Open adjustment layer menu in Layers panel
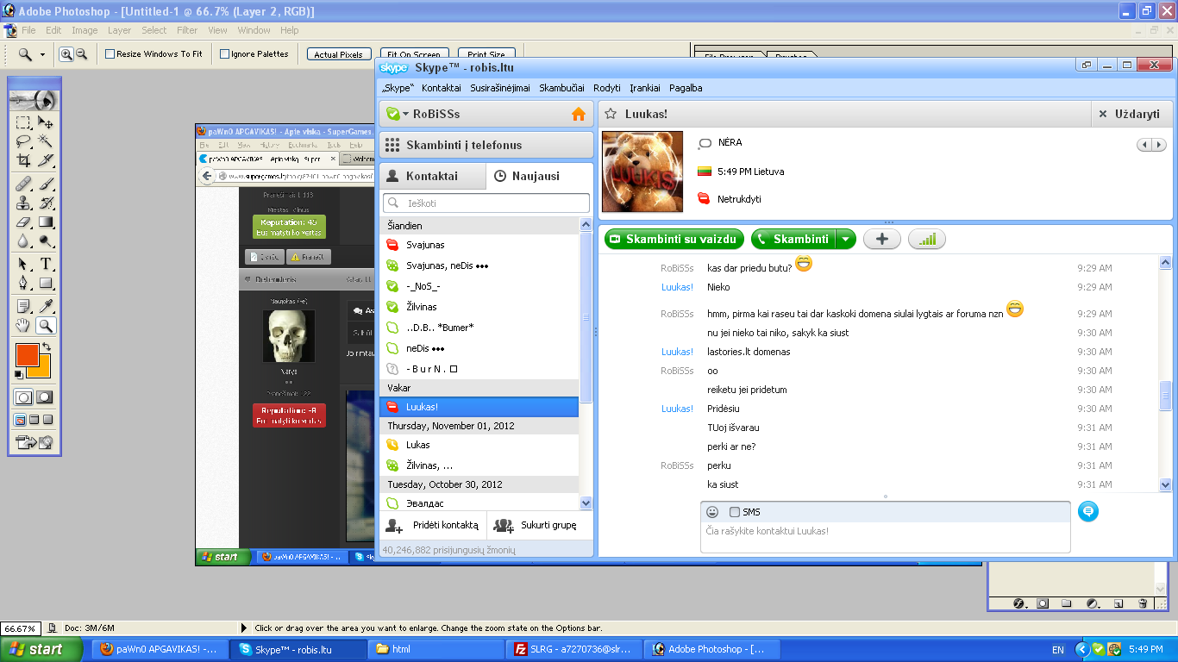The height and width of the screenshot is (662, 1178). click(x=1092, y=603)
